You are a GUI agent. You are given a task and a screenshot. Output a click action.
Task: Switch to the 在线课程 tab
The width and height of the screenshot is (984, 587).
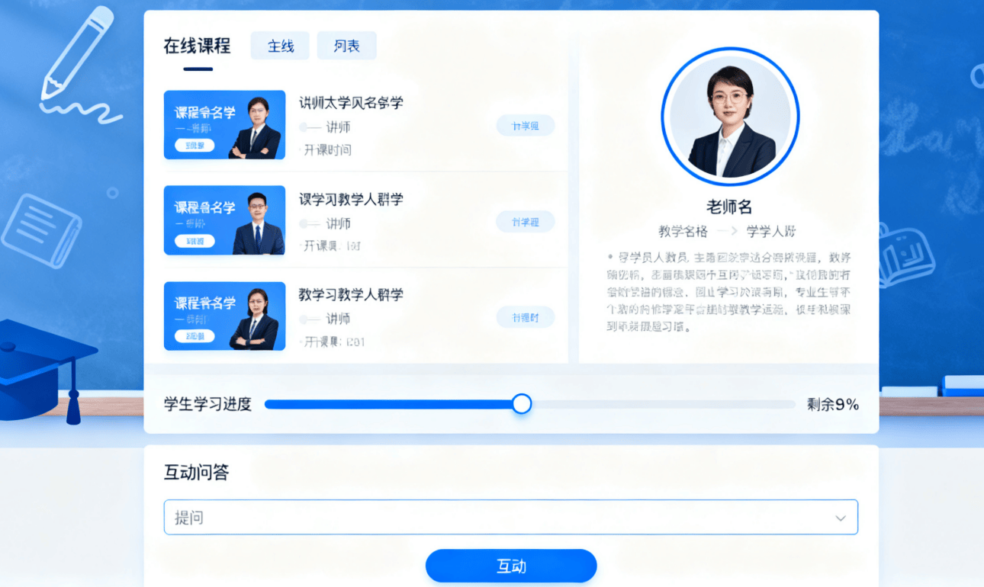(x=197, y=46)
